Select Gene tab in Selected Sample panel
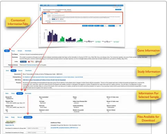The width and height of the screenshot is (167, 134). [x=7, y=93]
